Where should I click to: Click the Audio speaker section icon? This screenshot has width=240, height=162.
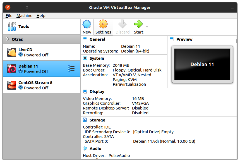pos(85,149)
